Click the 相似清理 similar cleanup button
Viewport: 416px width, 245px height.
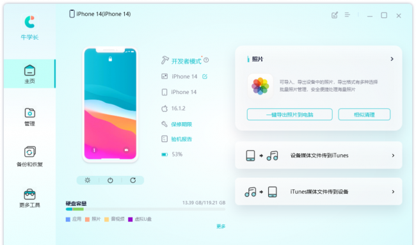[x=364, y=115]
